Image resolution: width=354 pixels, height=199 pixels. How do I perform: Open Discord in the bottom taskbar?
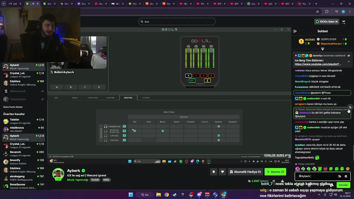(199, 195)
